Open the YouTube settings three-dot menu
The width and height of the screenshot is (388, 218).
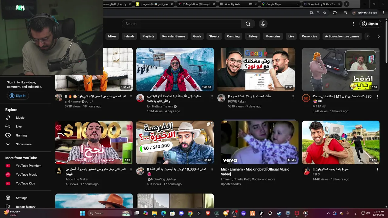tap(353, 24)
